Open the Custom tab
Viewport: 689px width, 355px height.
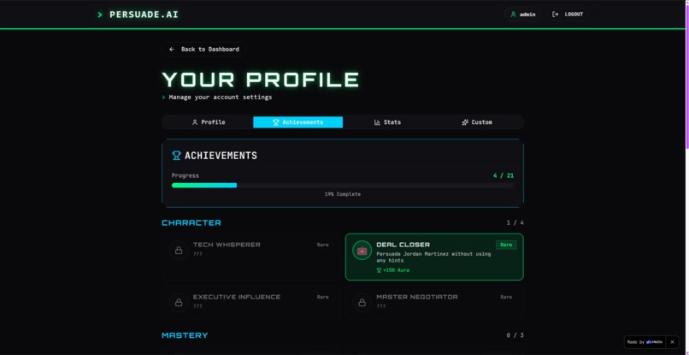pos(477,122)
